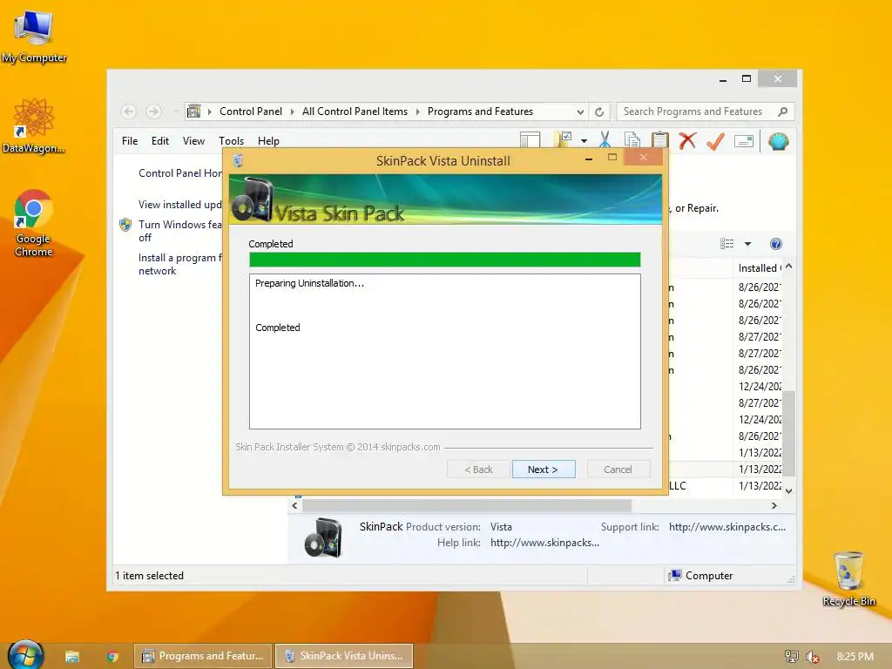892x669 pixels.
Task: Click the network tray icon
Action: click(x=791, y=657)
